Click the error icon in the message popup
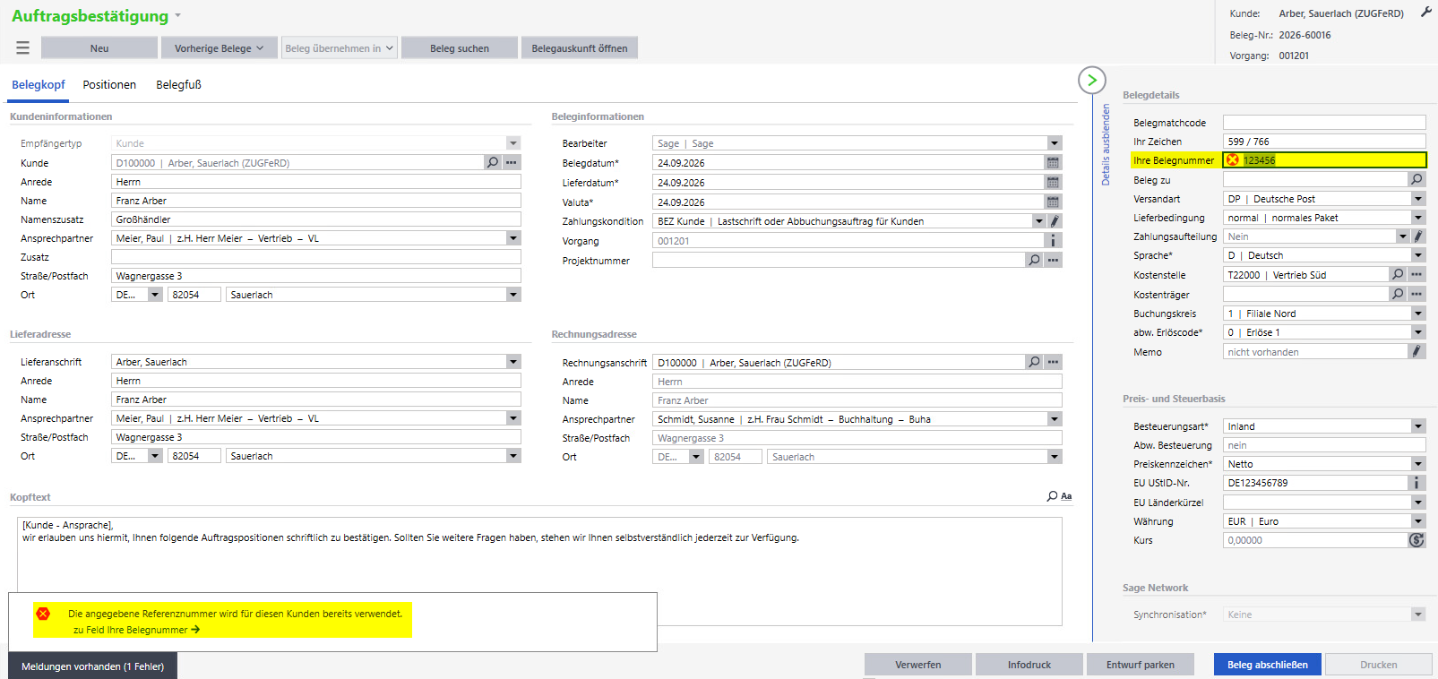This screenshot has width=1438, height=679. [x=43, y=614]
